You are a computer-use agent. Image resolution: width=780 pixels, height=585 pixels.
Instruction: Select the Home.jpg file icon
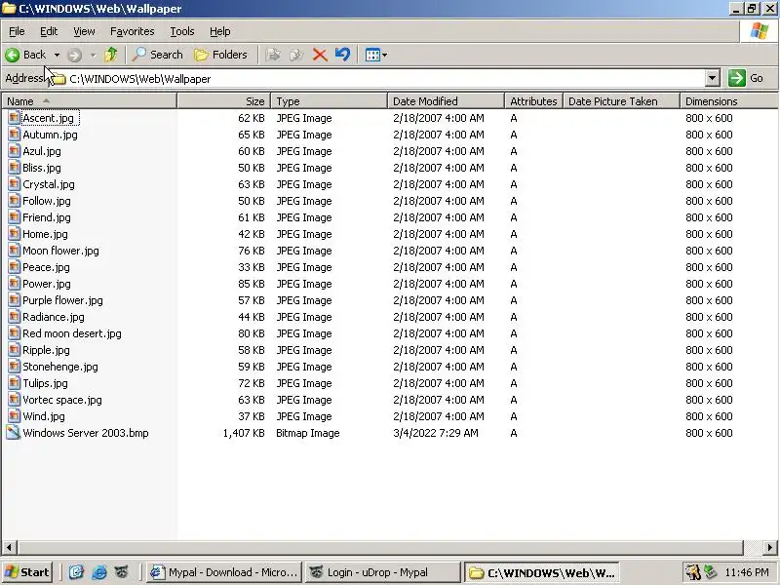[14, 234]
